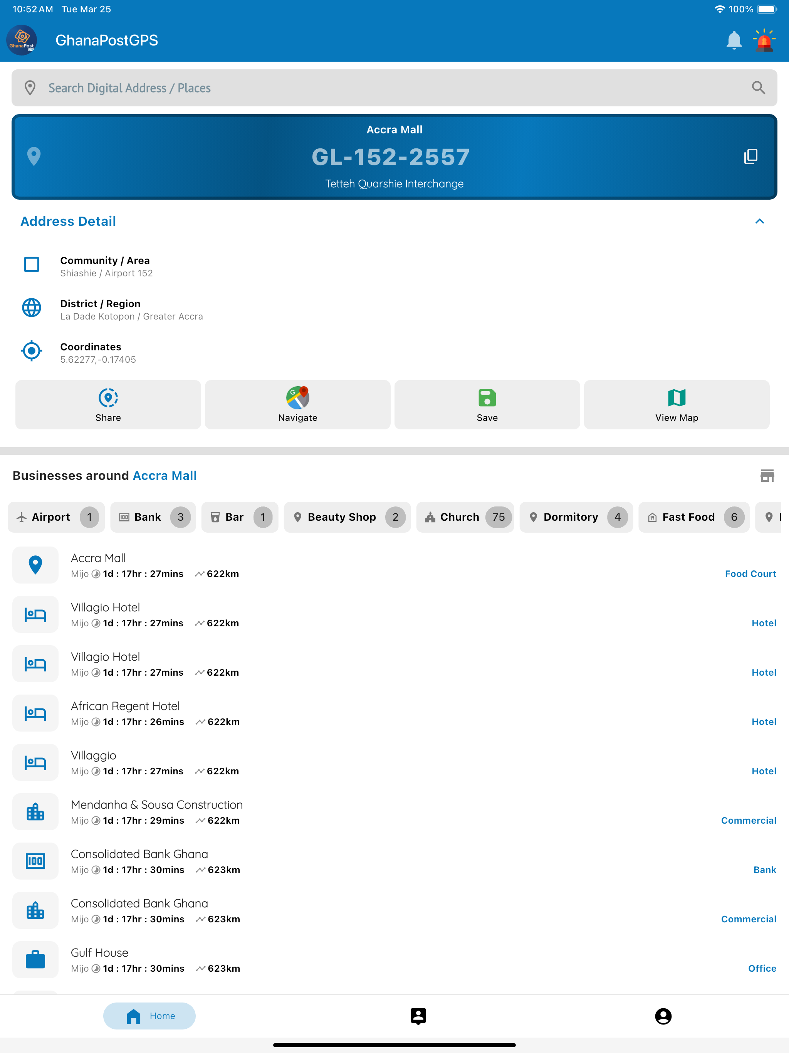
Task: Filter businesses by Church
Action: click(465, 517)
